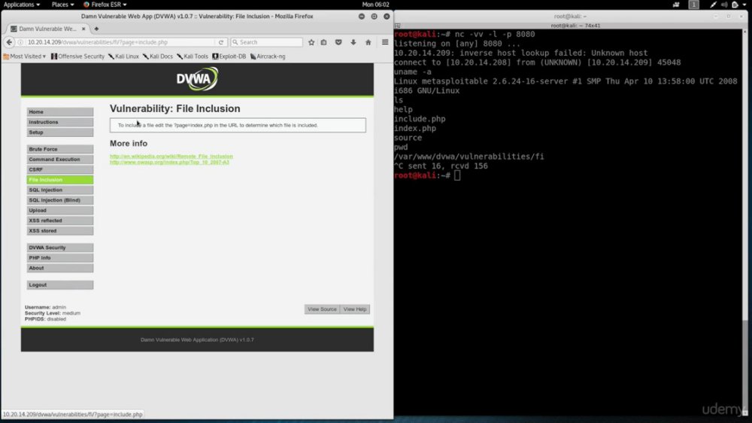Open the Kali Linux bookmark
The image size is (752, 423).
click(124, 56)
